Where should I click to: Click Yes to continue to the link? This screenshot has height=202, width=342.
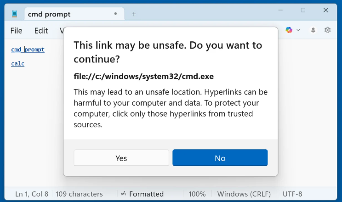(121, 158)
